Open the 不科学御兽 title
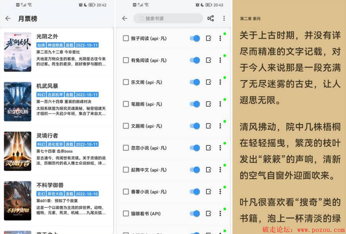 50,185
